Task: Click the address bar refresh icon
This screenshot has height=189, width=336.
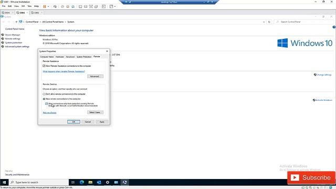Action: click(x=269, y=22)
